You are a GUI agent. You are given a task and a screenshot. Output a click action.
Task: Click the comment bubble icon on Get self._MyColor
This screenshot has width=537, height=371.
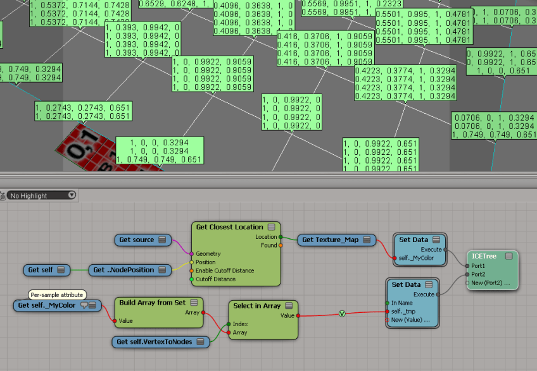84,306
